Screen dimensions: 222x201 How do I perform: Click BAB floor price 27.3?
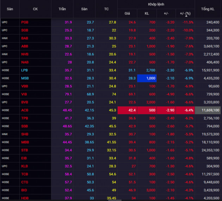tap(90, 38)
